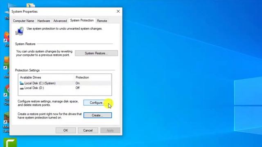The width and height of the screenshot is (262, 147).
Task: Switch to the Computer Name tab
Action: click(x=23, y=21)
